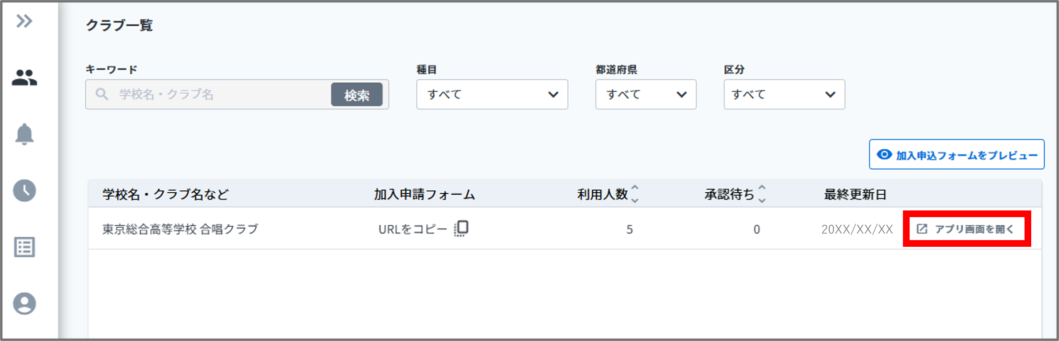Click the 承認待ち value 0
The image size is (1059, 341).
[756, 230]
